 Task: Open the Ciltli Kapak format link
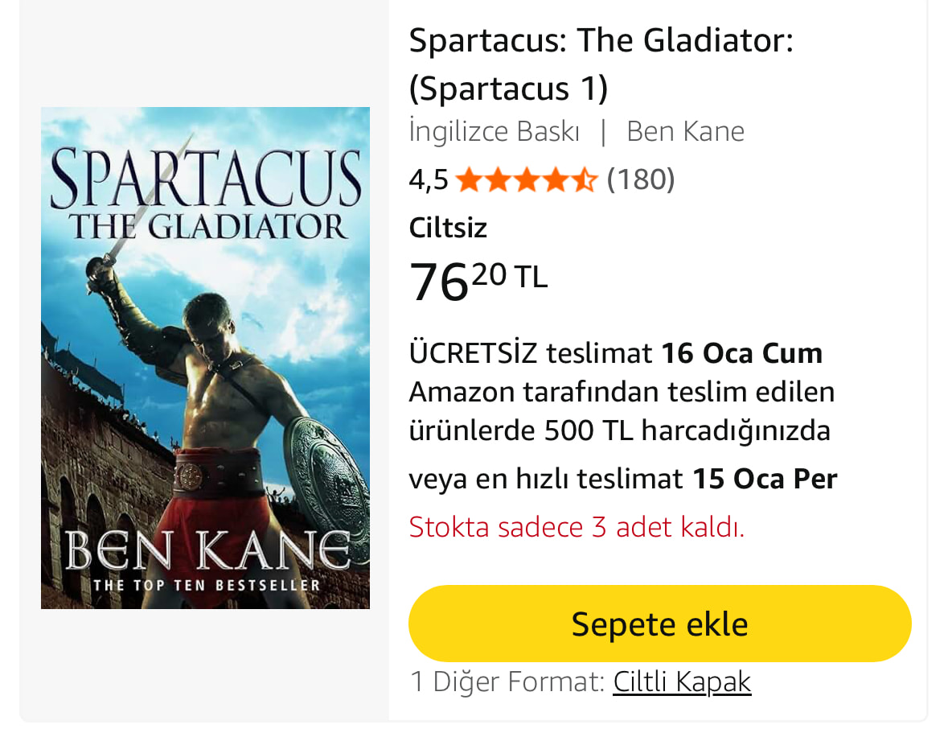click(x=682, y=682)
